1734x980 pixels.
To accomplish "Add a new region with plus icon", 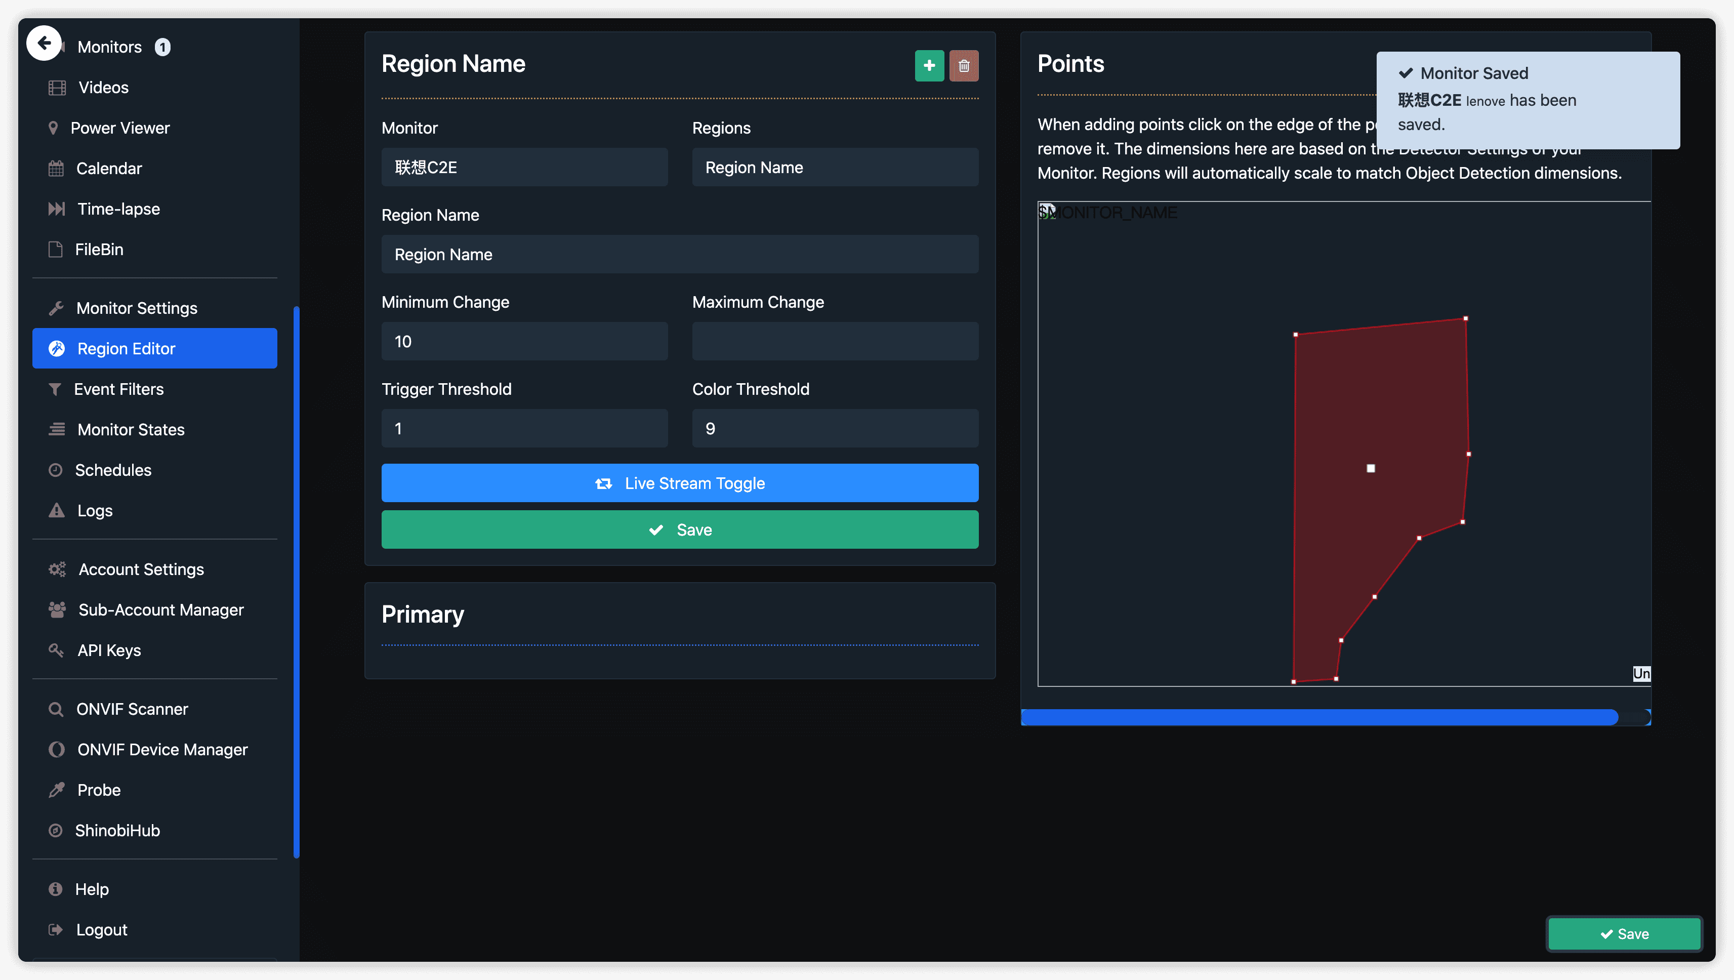I will pyautogui.click(x=929, y=65).
